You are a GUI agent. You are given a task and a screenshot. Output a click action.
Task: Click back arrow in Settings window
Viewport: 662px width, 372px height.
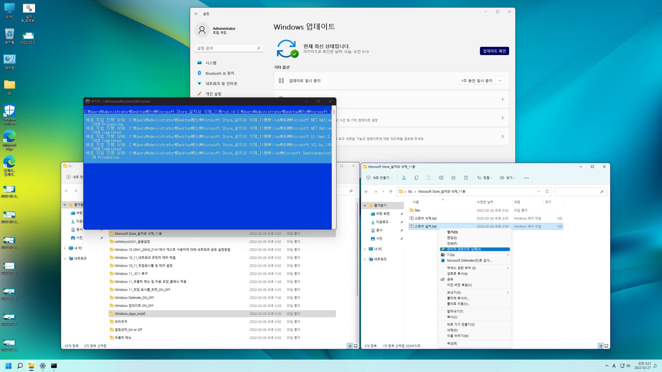point(196,14)
